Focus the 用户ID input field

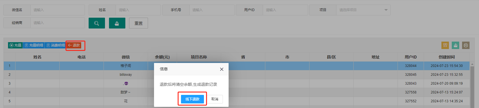[285, 10]
